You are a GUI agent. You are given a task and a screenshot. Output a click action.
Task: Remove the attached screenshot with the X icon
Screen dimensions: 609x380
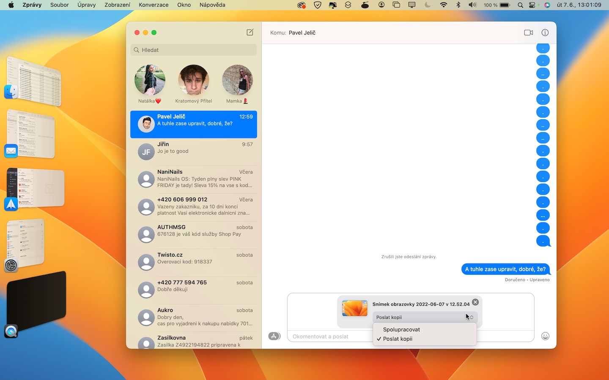(475, 302)
